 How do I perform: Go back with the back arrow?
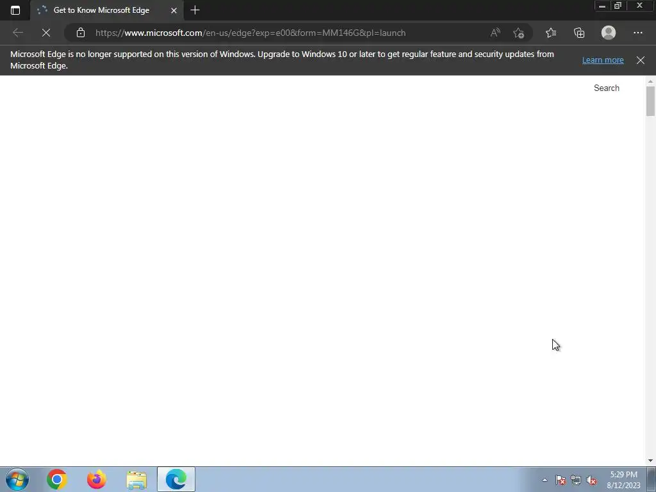click(x=17, y=33)
